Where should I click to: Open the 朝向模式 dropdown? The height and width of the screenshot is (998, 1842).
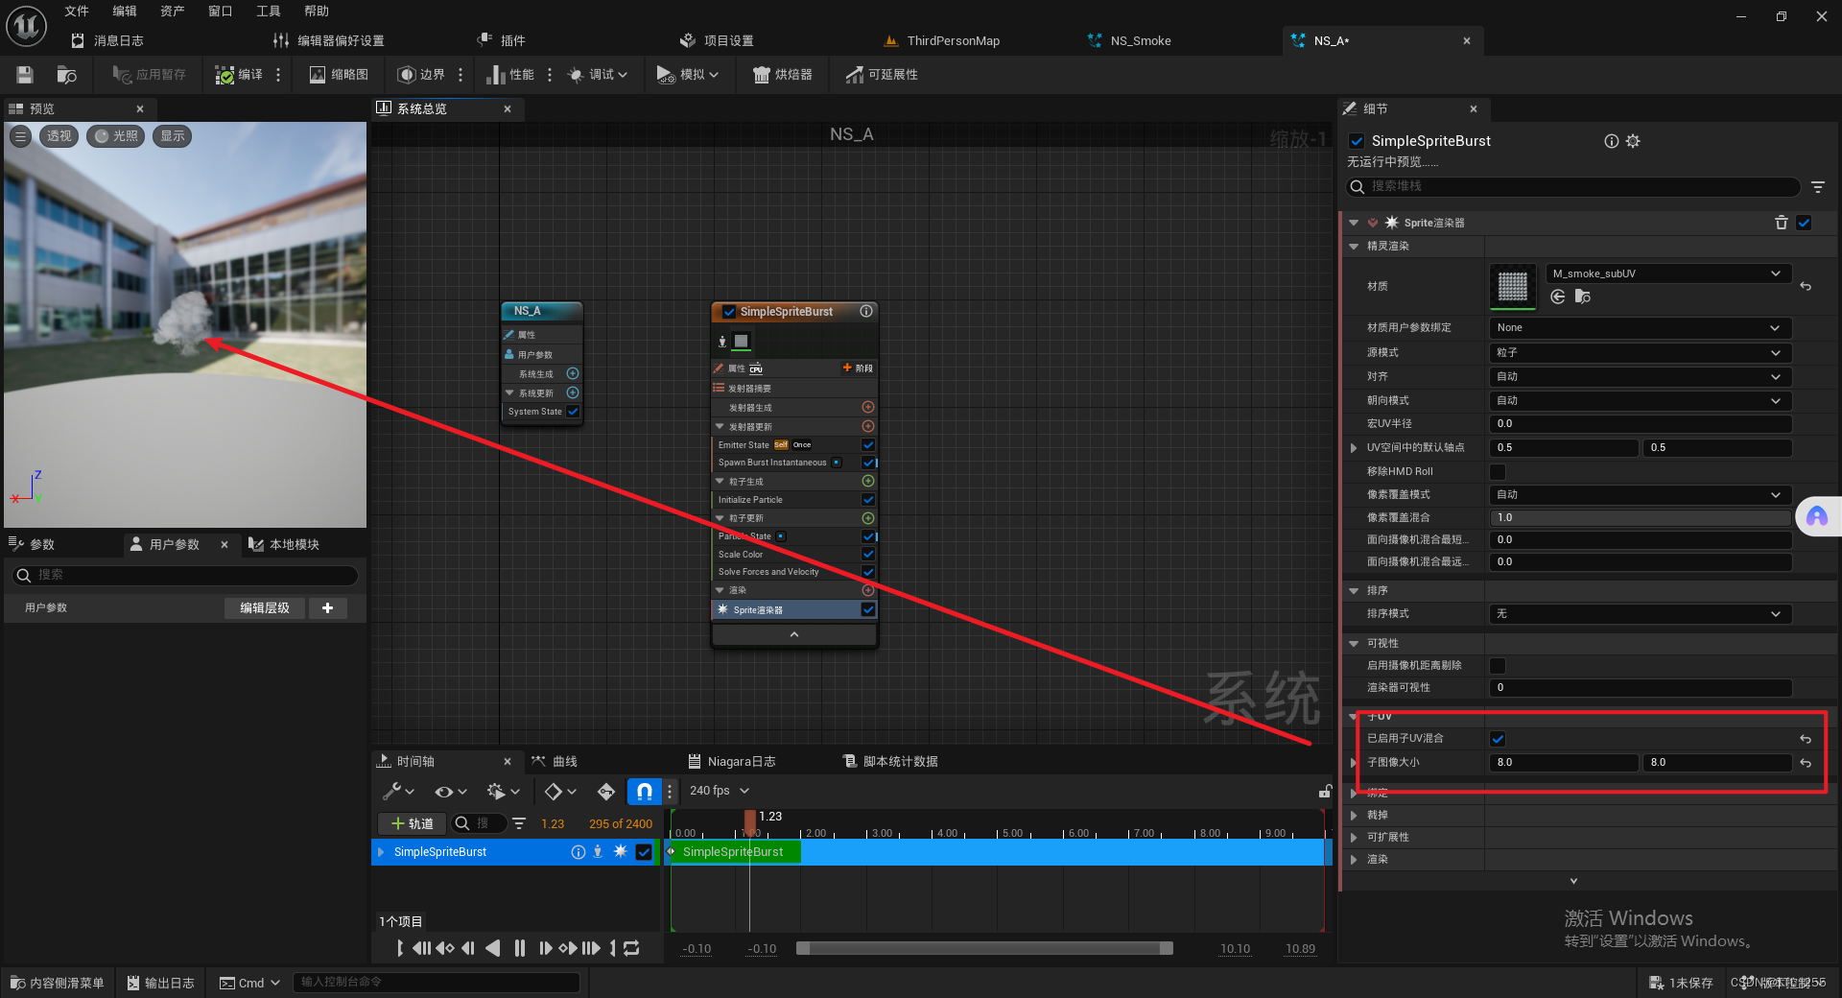pyautogui.click(x=1641, y=400)
